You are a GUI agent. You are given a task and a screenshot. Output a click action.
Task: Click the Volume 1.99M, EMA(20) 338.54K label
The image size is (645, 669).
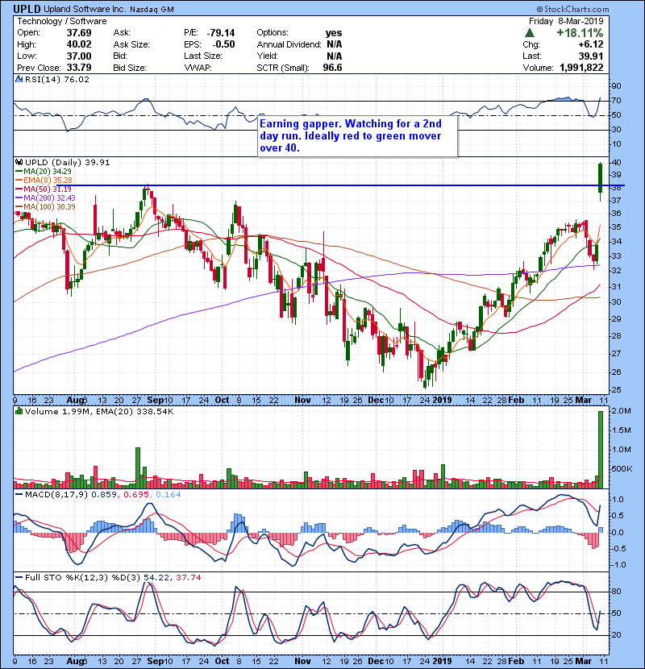click(99, 412)
